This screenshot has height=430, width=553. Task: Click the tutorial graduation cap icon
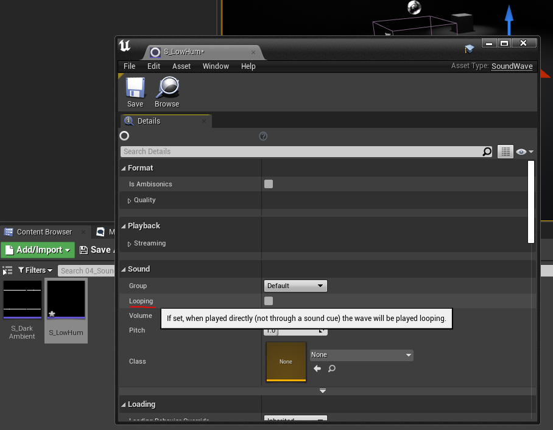coord(469,49)
